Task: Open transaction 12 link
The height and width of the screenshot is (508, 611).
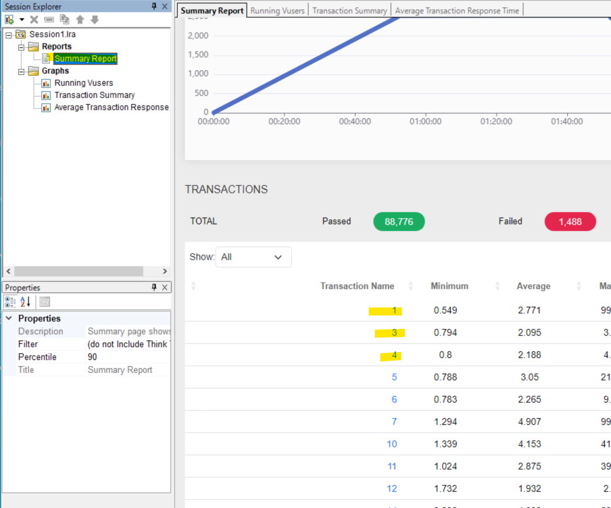Action: point(392,488)
